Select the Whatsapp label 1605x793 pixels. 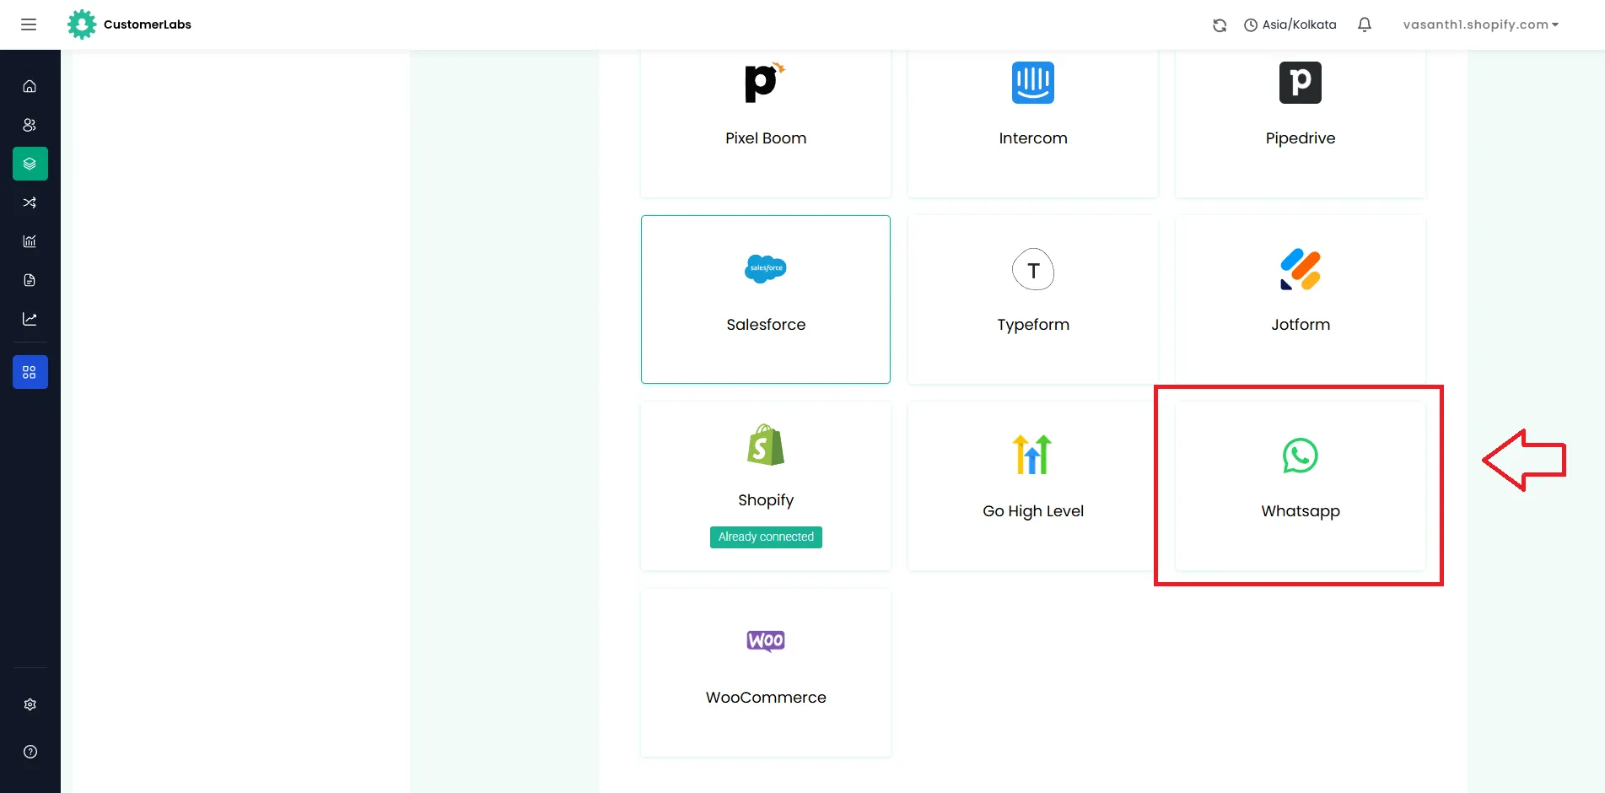[x=1301, y=511]
